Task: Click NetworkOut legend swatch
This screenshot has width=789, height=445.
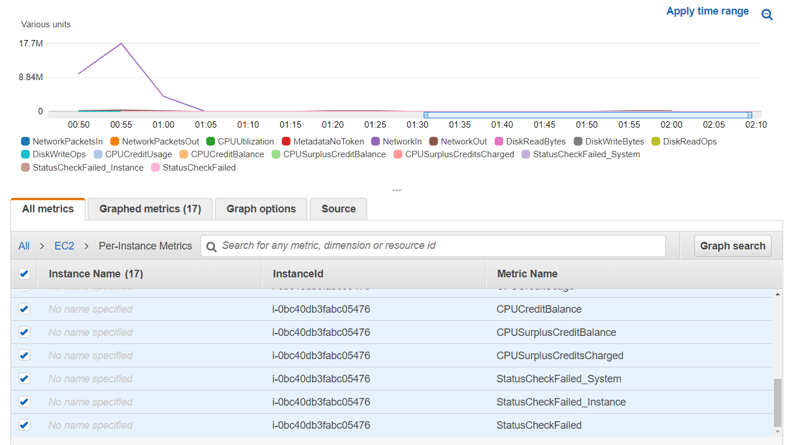Action: (x=433, y=142)
